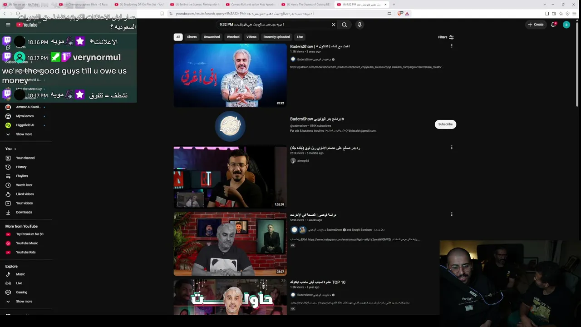Open the search Filters panel

click(x=446, y=37)
